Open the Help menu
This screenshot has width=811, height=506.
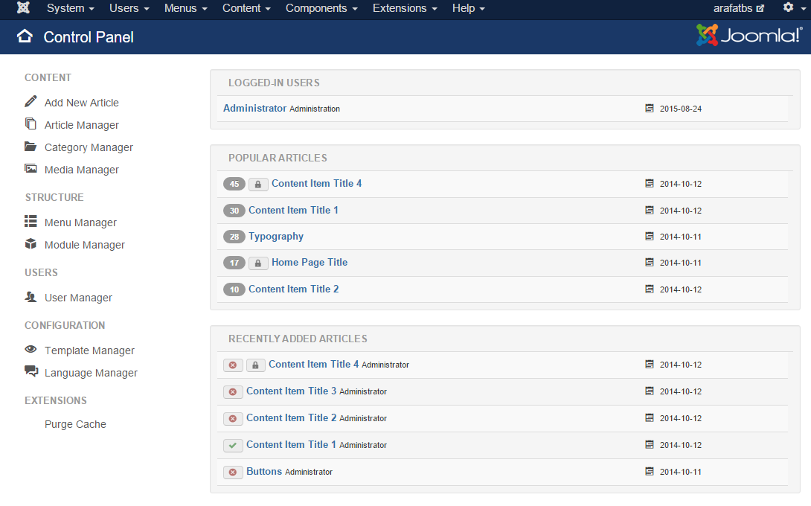tap(468, 8)
